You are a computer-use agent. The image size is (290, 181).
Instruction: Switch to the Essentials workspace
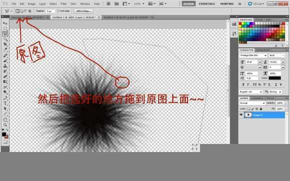click(x=207, y=3)
